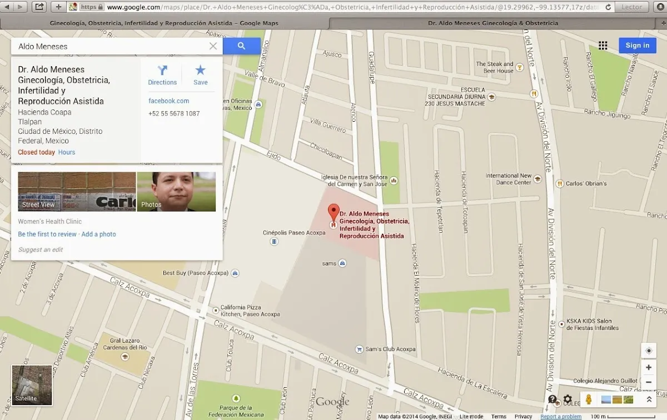Open Directions for Dr. Aldo Meneses
This screenshot has height=420, width=667.
(162, 75)
